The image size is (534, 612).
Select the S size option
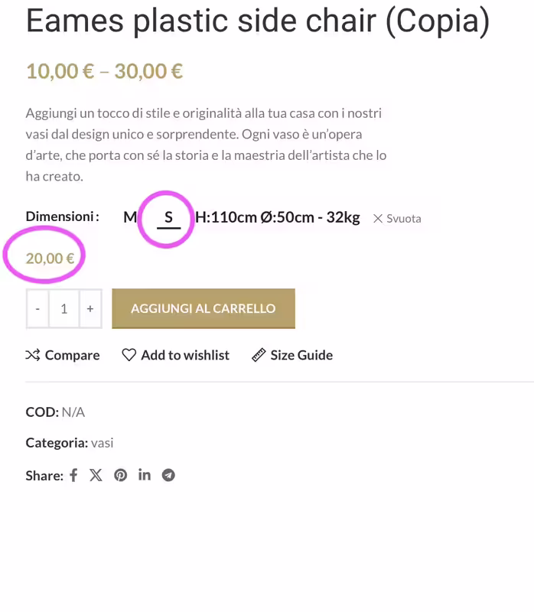(169, 217)
